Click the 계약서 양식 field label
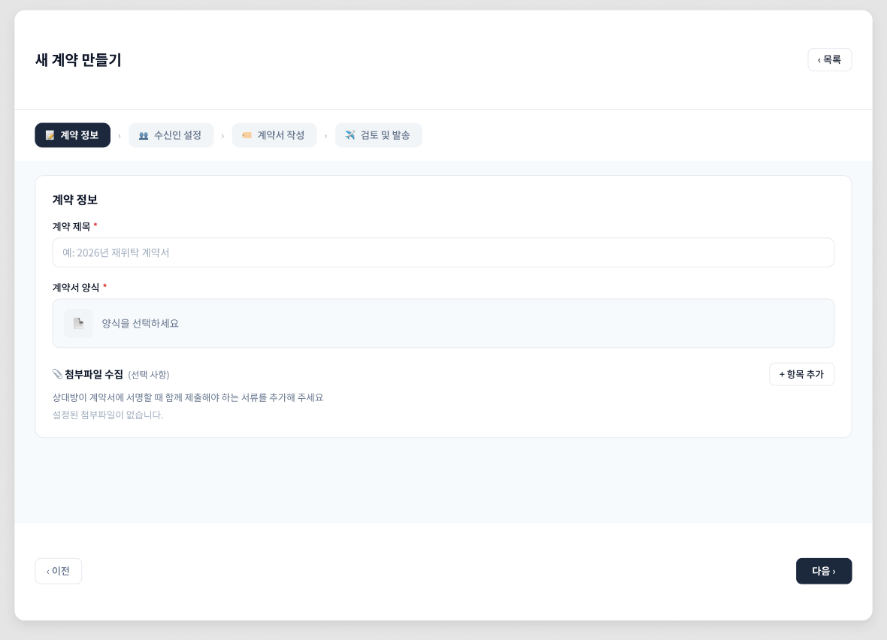 [76, 288]
